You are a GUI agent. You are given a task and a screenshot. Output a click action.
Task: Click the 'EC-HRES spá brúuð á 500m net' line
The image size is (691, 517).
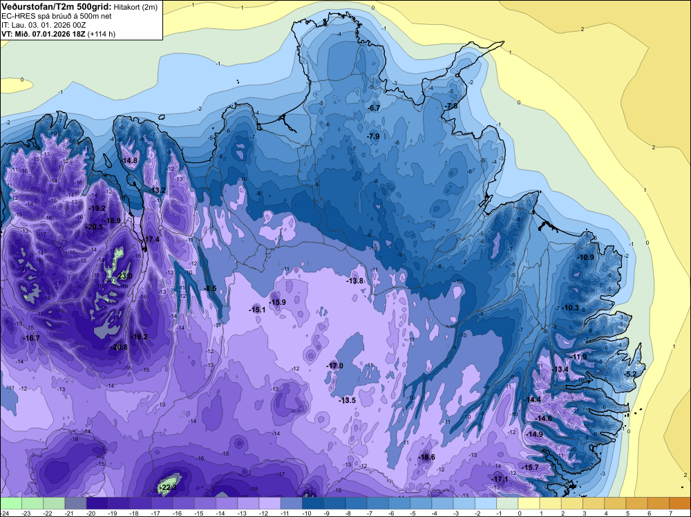(57, 16)
